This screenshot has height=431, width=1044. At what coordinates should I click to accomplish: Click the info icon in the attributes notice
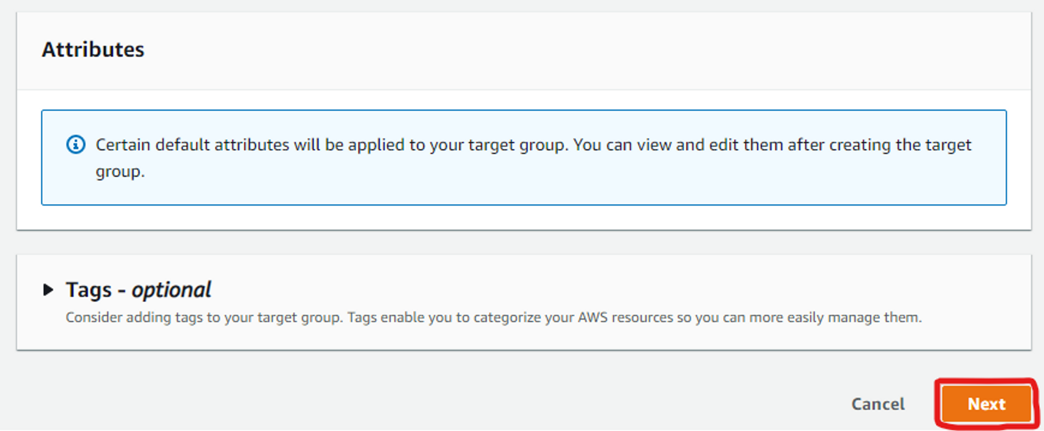click(x=76, y=145)
